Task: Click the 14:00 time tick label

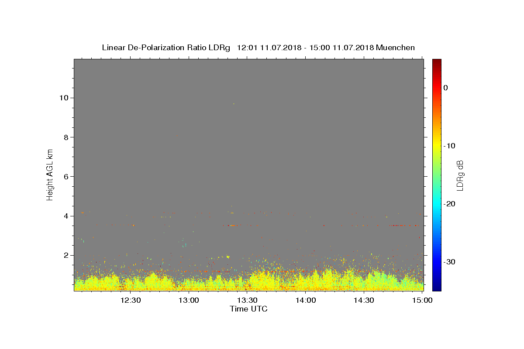Action: click(306, 300)
